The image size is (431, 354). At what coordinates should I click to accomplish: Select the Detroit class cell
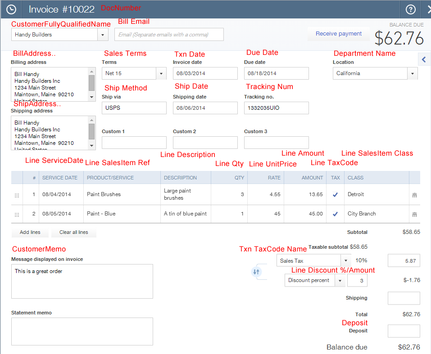[x=377, y=194]
